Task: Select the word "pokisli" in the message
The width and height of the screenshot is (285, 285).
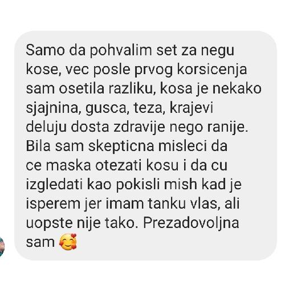Action: (x=137, y=185)
